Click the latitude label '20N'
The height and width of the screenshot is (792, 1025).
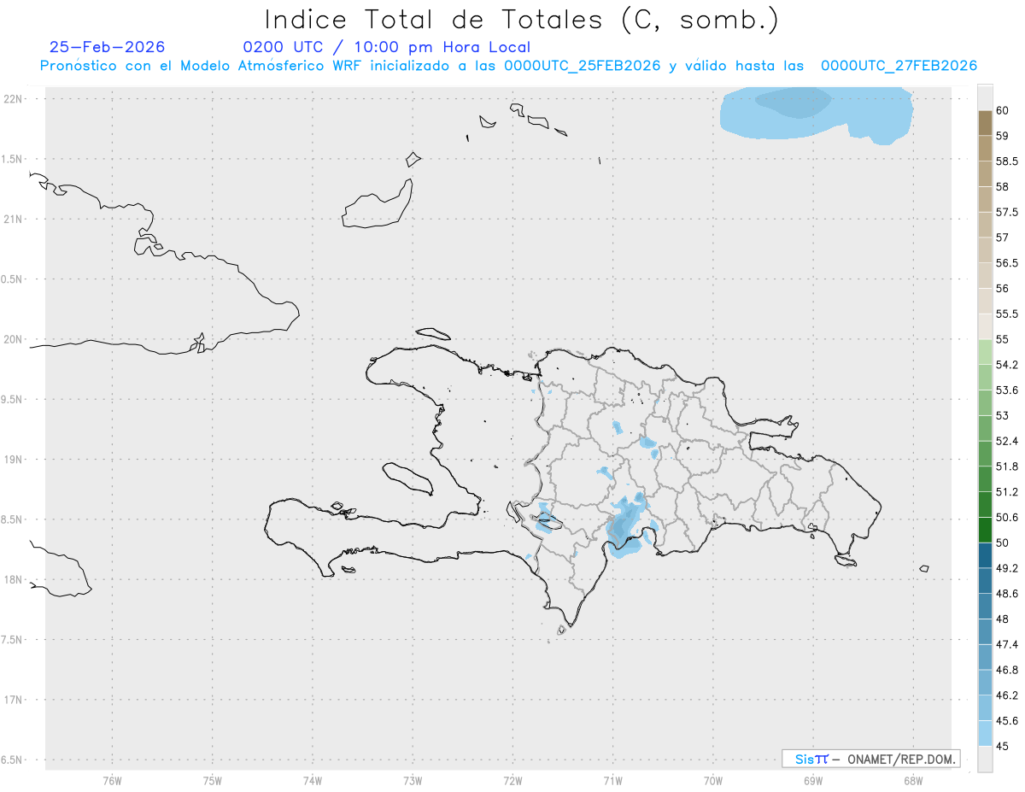click(x=14, y=339)
